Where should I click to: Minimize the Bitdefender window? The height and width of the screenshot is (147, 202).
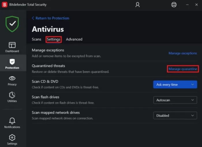coord(187,5)
